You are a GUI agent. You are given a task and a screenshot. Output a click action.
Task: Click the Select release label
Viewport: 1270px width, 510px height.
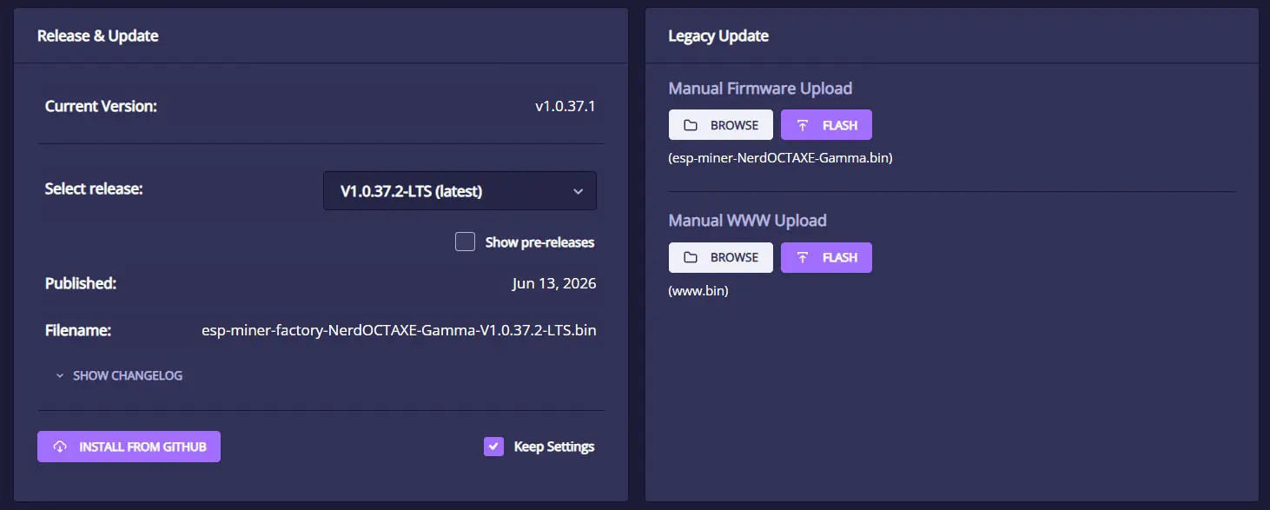(93, 189)
